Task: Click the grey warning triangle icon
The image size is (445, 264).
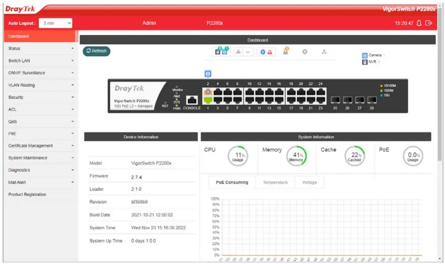Action: click(x=238, y=52)
